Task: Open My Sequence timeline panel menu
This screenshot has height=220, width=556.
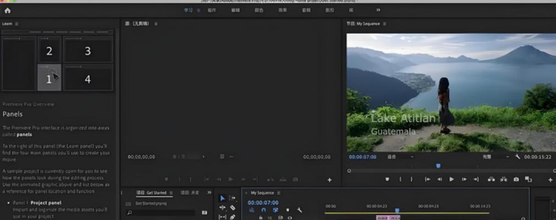Action: [x=279, y=193]
